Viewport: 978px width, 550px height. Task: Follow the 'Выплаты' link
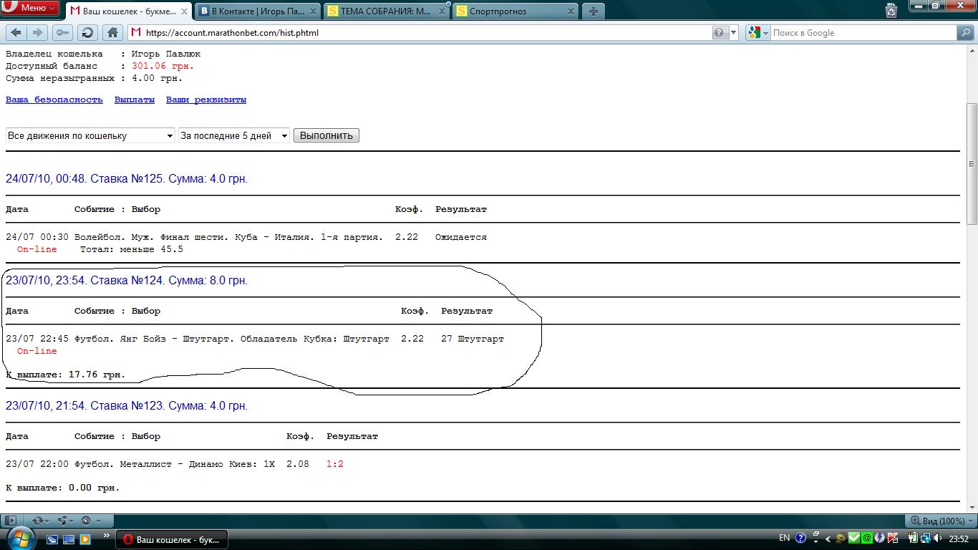tap(135, 100)
